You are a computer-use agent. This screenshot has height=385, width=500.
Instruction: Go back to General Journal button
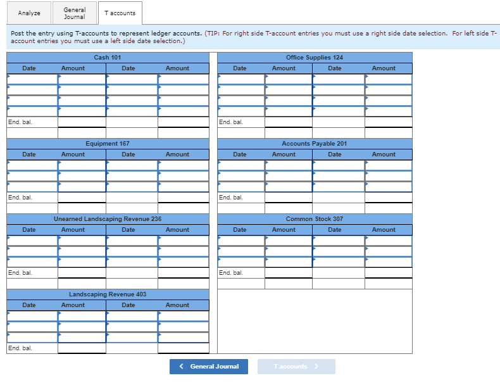tap(209, 367)
